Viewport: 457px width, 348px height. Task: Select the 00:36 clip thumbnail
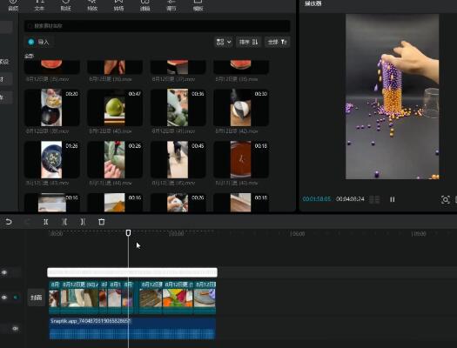(178, 108)
